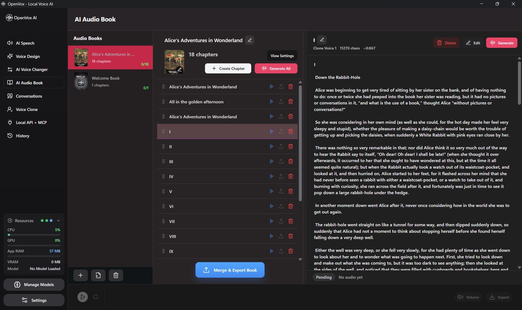Click Pending status badge
This screenshot has height=310, width=522.
pyautogui.click(x=324, y=277)
